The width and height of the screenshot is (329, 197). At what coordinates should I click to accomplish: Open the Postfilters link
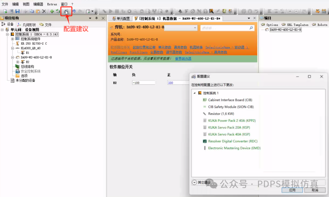coord(139,52)
